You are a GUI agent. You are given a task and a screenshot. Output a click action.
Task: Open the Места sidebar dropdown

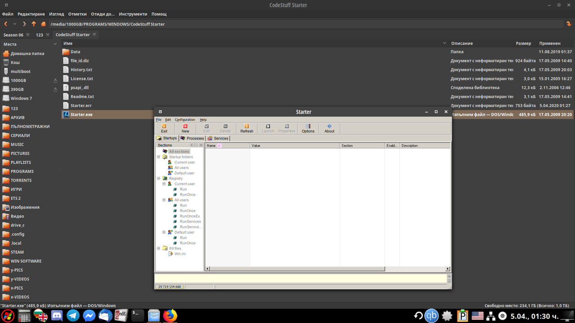point(55,44)
